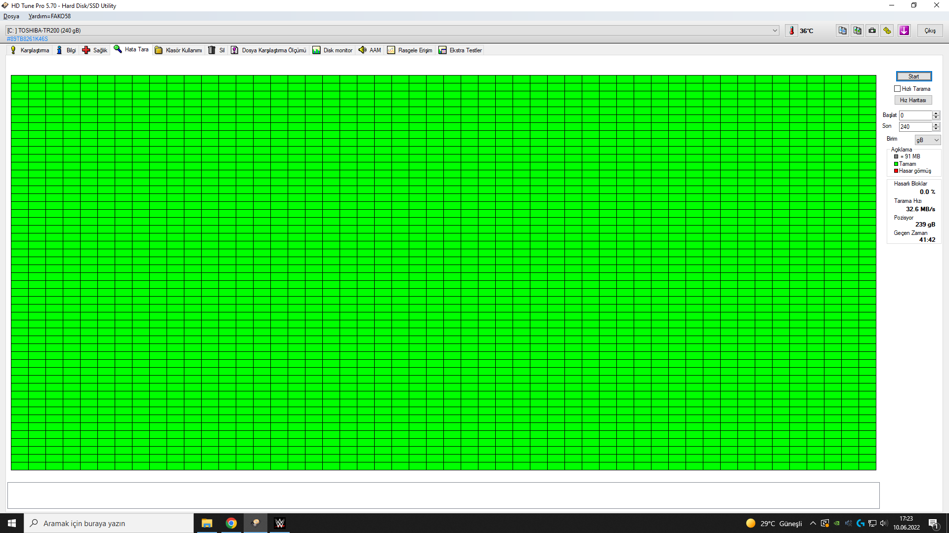Increase the Başlat value with up arrow

[x=936, y=113]
